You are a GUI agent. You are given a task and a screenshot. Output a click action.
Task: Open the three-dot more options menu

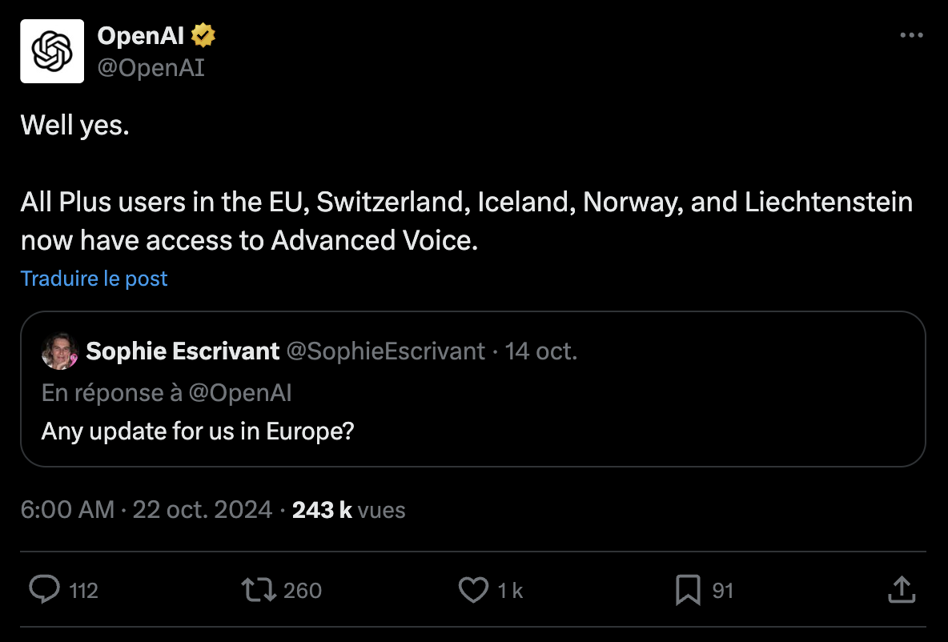(912, 36)
